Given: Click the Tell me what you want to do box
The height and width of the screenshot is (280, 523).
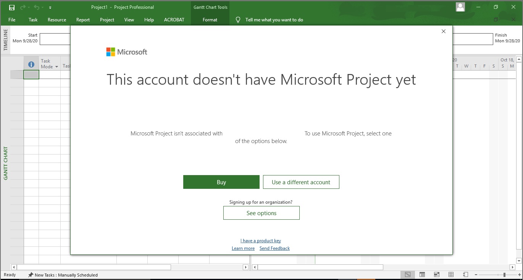Looking at the screenshot, I should click(274, 20).
